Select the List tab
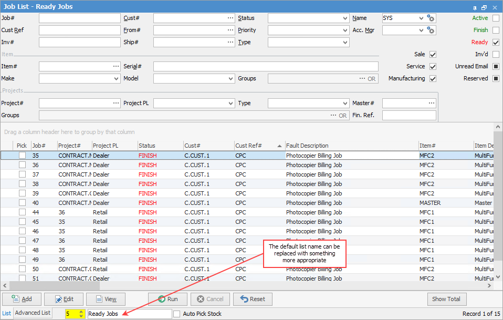Screen dimensions: 503x320 (x=6, y=314)
